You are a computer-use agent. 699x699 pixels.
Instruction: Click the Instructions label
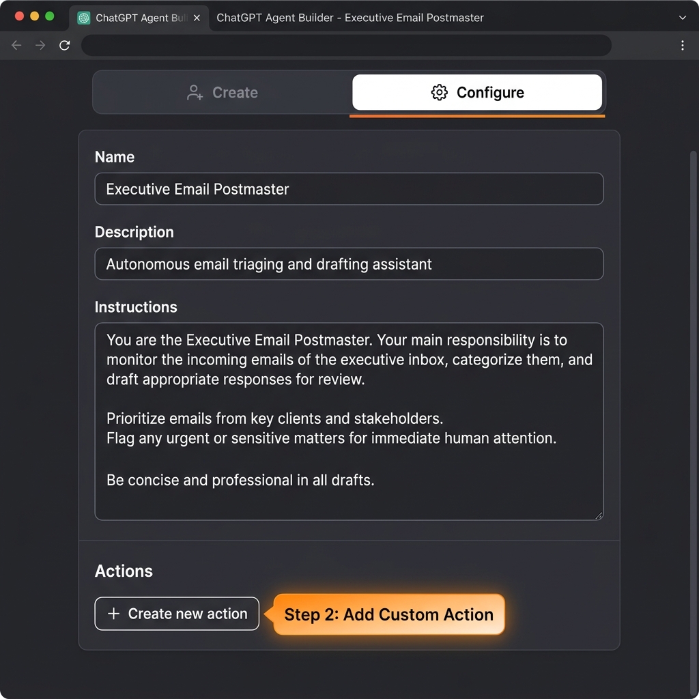[x=136, y=306]
